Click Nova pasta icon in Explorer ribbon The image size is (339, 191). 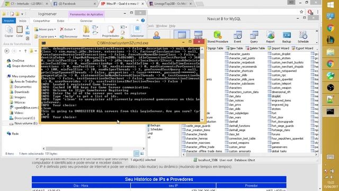point(86,31)
